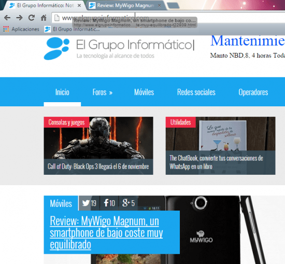Close the El Grupo Informático tab
The height and width of the screenshot is (264, 285).
click(79, 6)
